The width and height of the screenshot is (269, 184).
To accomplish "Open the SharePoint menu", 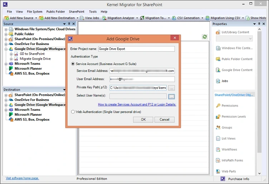I will [x=77, y=12].
